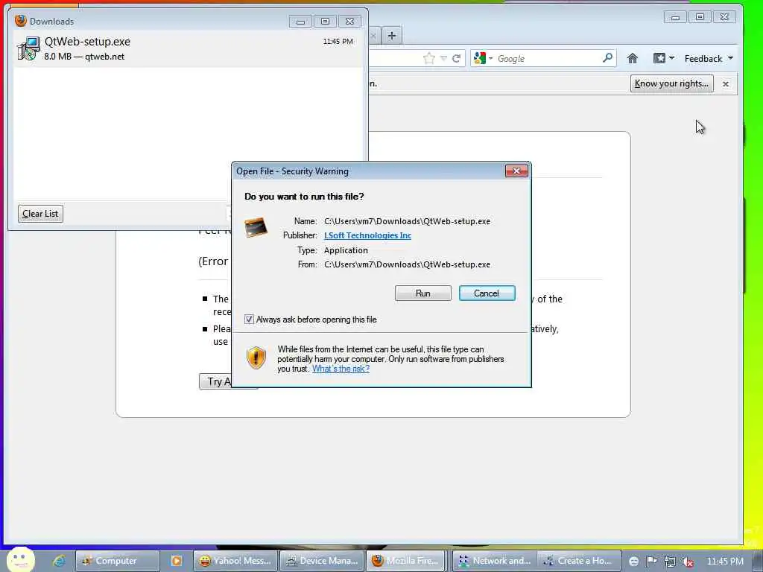
Task: Select QtWeb-setup.exe download entry
Action: coord(188,49)
